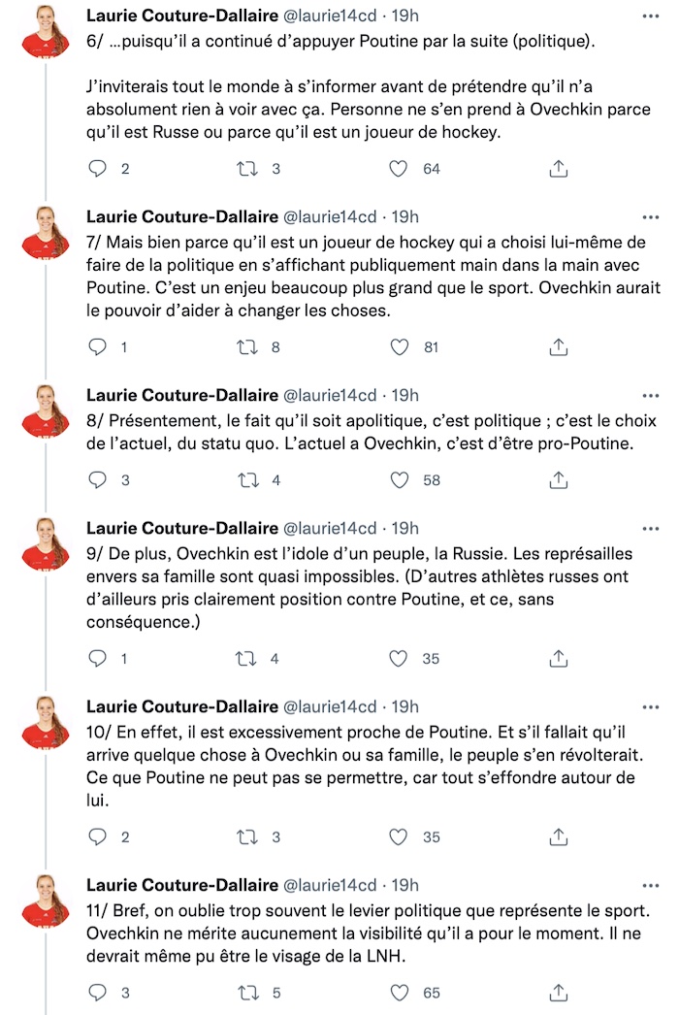
Task: Open Laurie Couture-Dallaire name on tweet 9/
Action: 182,528
